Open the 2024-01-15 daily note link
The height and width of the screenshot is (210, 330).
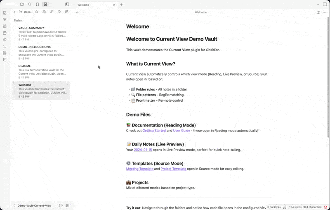point(143,150)
